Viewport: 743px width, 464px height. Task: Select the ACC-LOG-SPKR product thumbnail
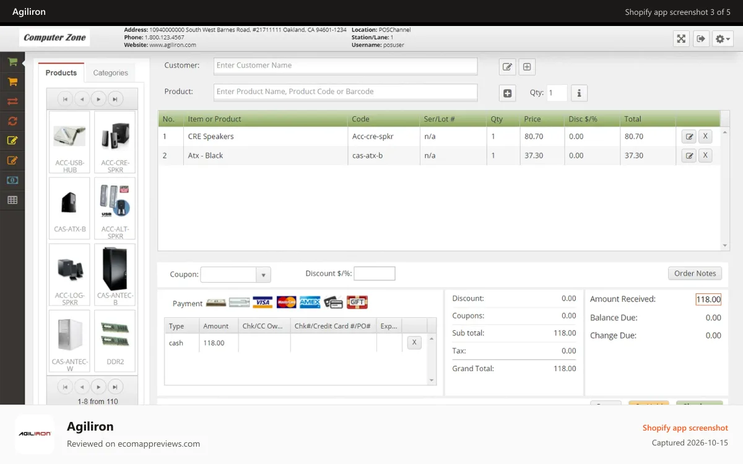pos(69,275)
